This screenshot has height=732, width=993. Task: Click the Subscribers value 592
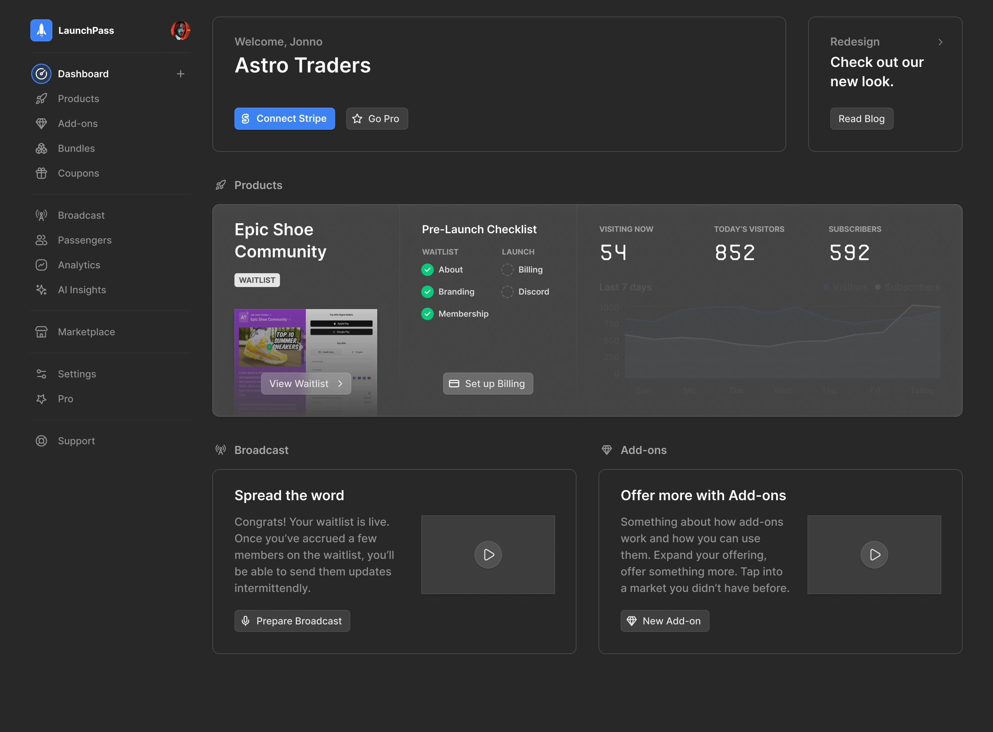pos(850,252)
